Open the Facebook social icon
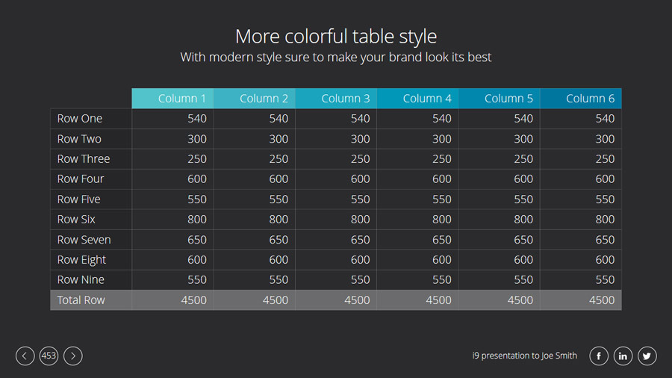The width and height of the screenshot is (672, 378). tap(599, 356)
